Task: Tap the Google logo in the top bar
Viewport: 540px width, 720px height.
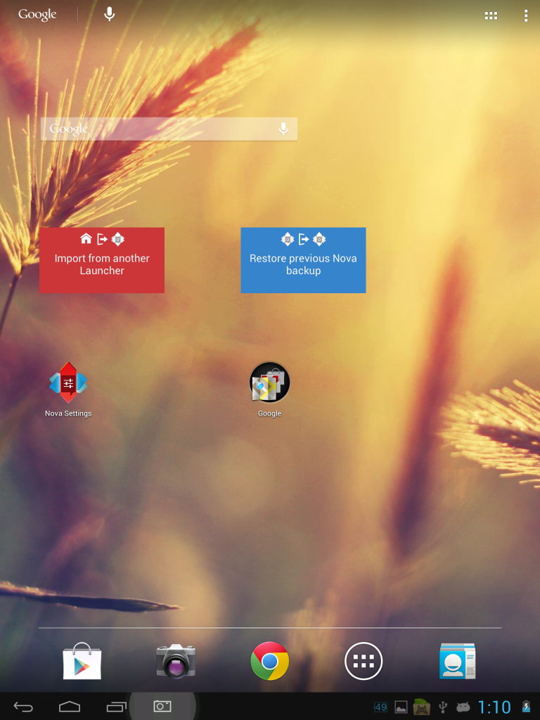Action: point(37,15)
